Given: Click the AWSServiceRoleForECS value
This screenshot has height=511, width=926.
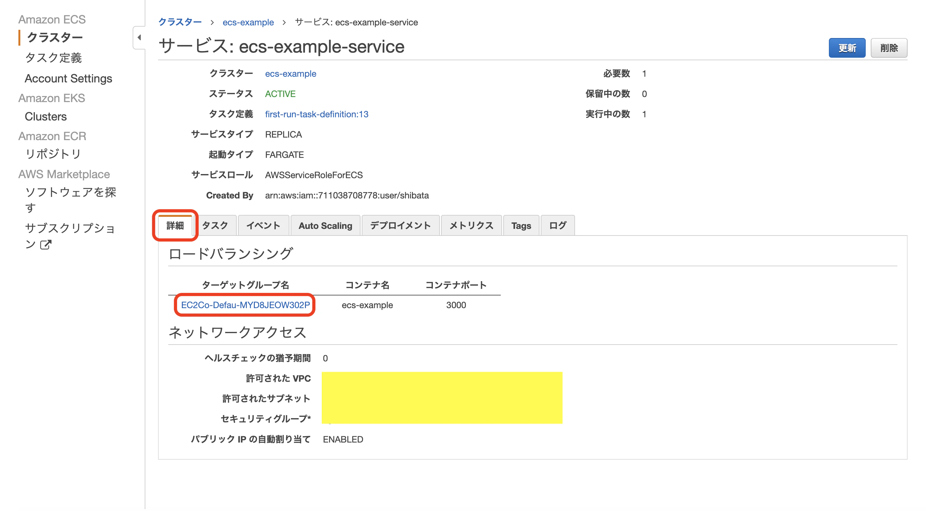Looking at the screenshot, I should click(x=314, y=175).
